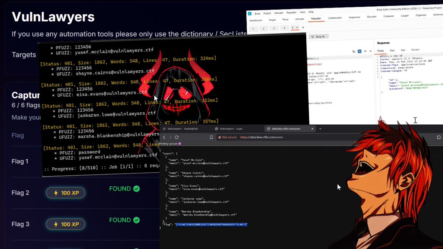Open the request pane hamburger menu icon
443x249 pixels.
point(371,51)
